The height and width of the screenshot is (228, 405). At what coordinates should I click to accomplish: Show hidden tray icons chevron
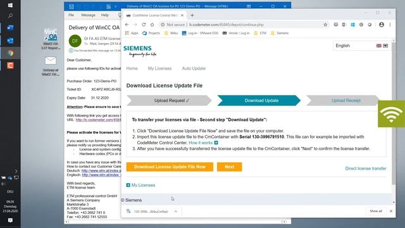coord(16,171)
